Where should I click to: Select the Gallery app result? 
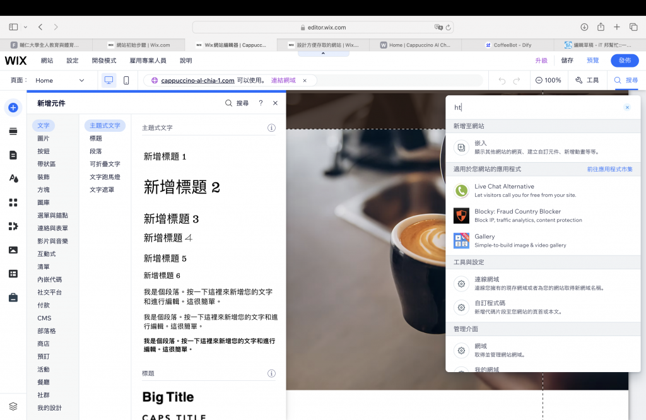[x=543, y=240]
